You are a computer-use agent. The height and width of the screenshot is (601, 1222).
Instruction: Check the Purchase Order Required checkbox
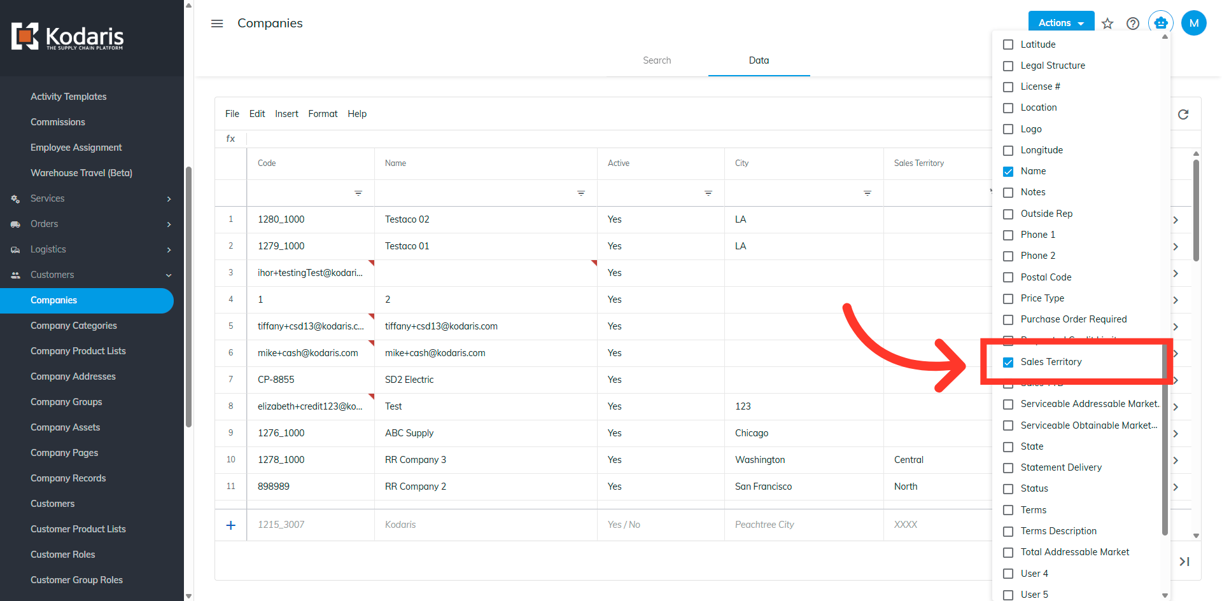pos(1008,320)
